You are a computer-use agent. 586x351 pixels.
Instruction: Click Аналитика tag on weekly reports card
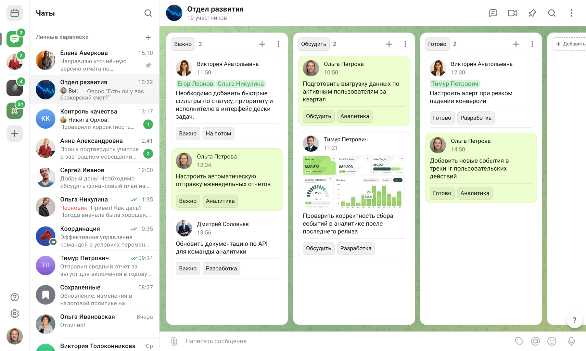click(220, 201)
